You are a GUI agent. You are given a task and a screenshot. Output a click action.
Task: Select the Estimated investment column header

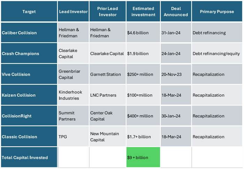pyautogui.click(x=143, y=11)
